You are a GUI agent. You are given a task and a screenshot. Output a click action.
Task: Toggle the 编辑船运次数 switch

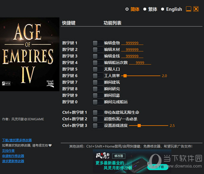(x=98, y=63)
